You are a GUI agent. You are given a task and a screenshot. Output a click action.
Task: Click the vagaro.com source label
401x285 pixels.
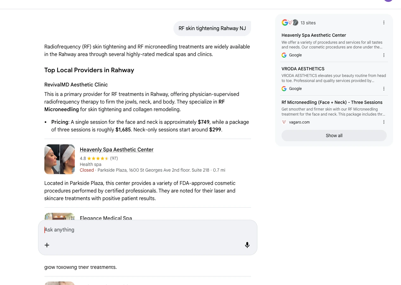299,122
